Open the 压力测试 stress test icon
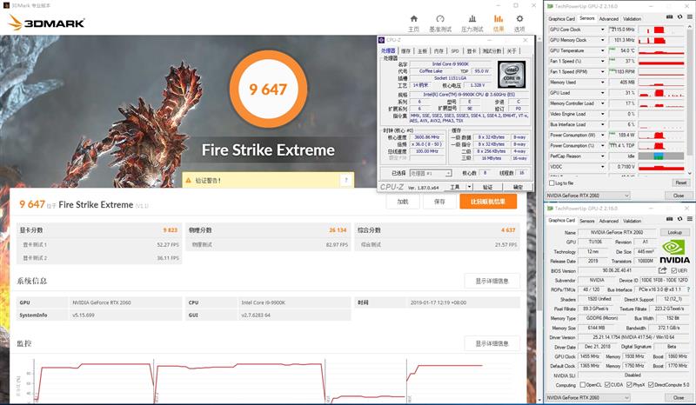696x405 pixels. click(471, 18)
